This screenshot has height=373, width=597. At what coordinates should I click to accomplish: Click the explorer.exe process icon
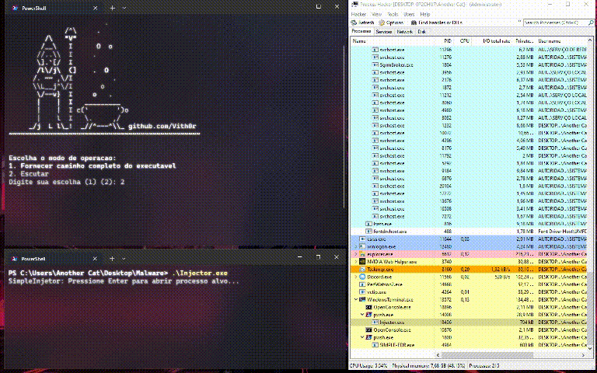pos(361,254)
